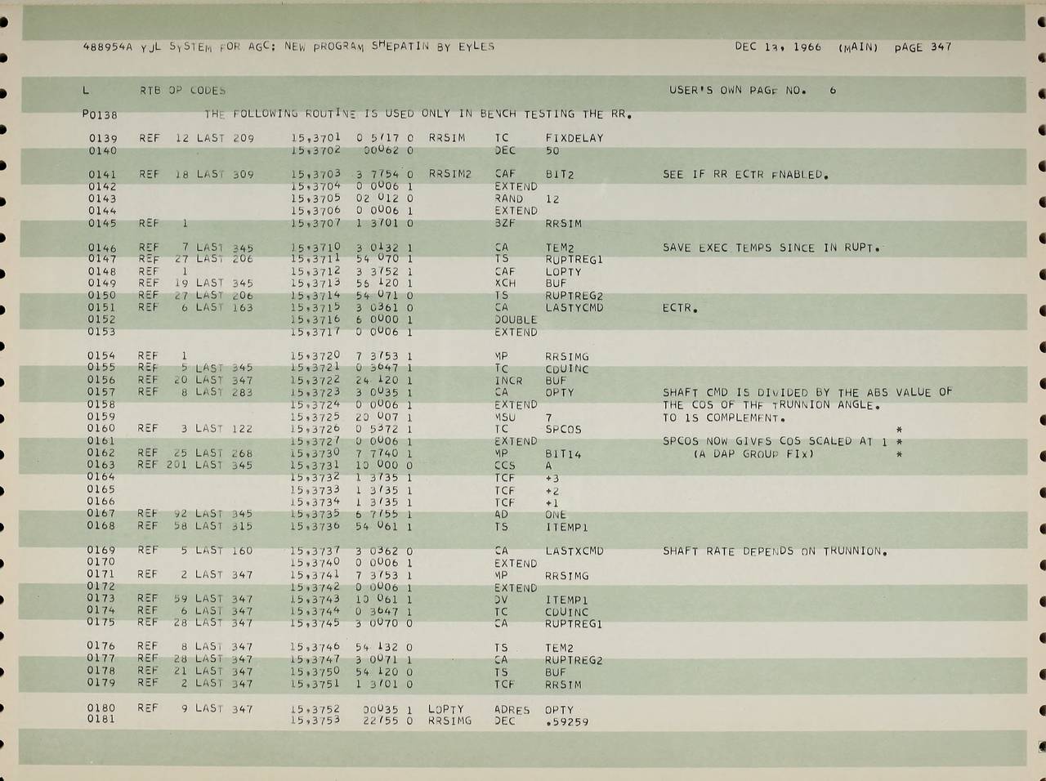Click the 'INCR' opcode
The image size is (1046, 781).
(508, 380)
